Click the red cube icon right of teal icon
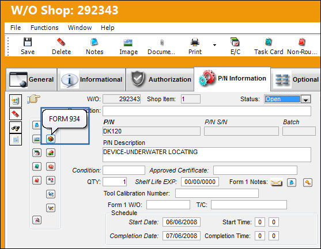This screenshot has height=249, width=321. (51, 166)
